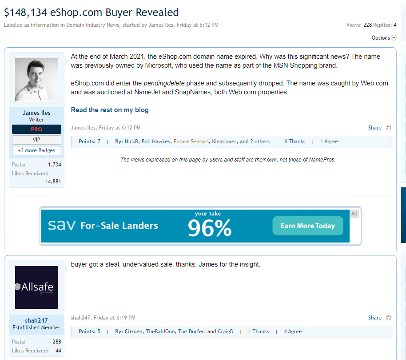The height and width of the screenshot is (360, 406).
Task: Open The Durfer profile link
Action: (x=191, y=332)
